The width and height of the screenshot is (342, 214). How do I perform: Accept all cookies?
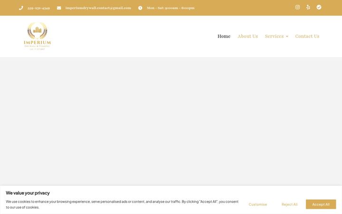[321, 204]
